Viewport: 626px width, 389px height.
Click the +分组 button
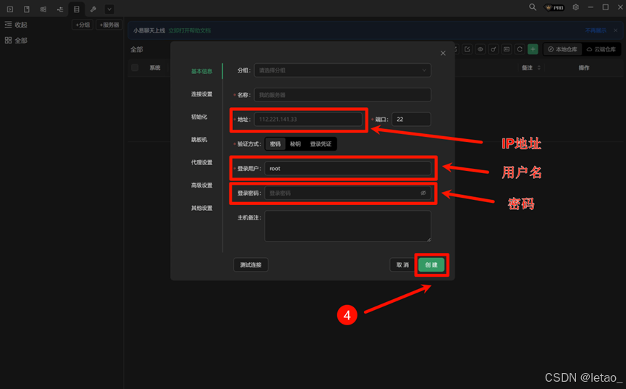[83, 25]
